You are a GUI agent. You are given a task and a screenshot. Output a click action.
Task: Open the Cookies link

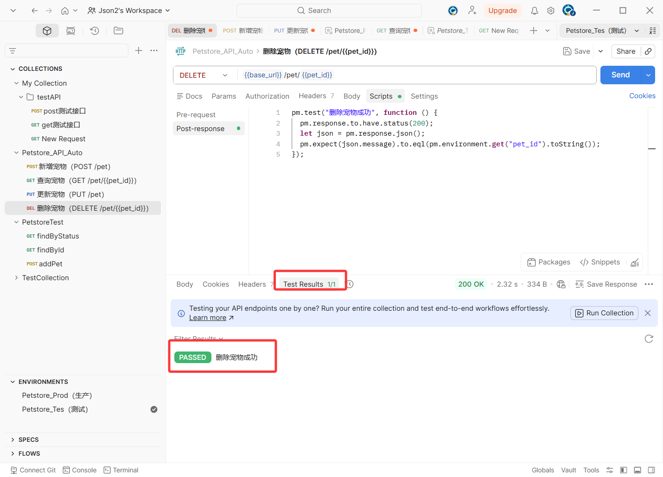pos(642,96)
